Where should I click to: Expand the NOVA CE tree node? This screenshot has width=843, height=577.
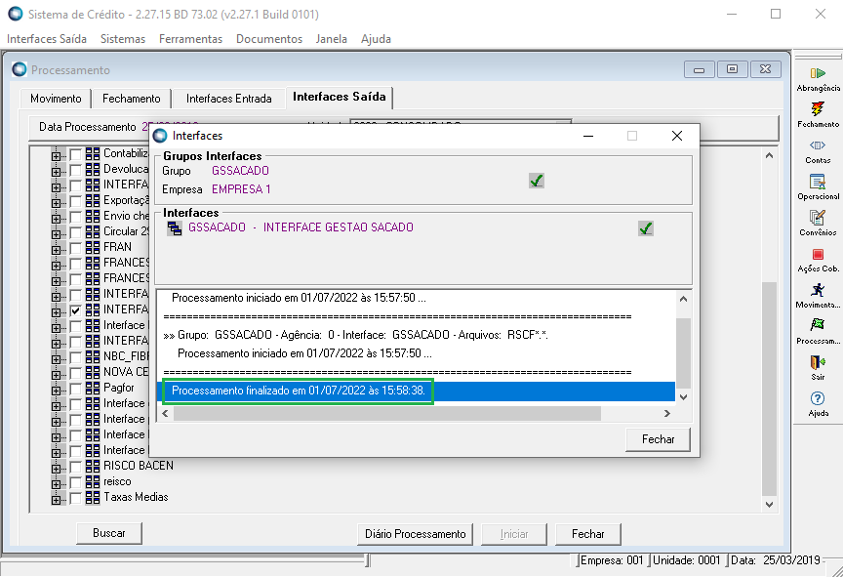click(56, 375)
